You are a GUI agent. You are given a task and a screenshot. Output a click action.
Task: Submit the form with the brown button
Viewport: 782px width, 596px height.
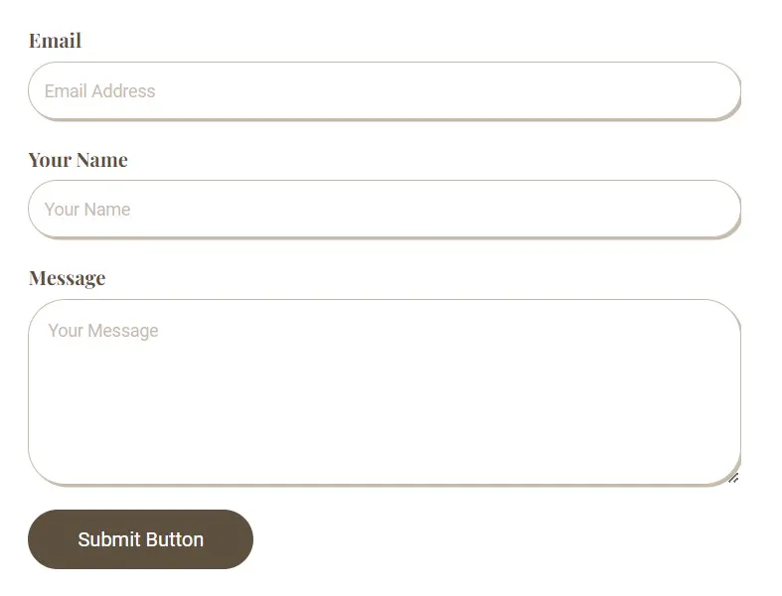click(141, 539)
